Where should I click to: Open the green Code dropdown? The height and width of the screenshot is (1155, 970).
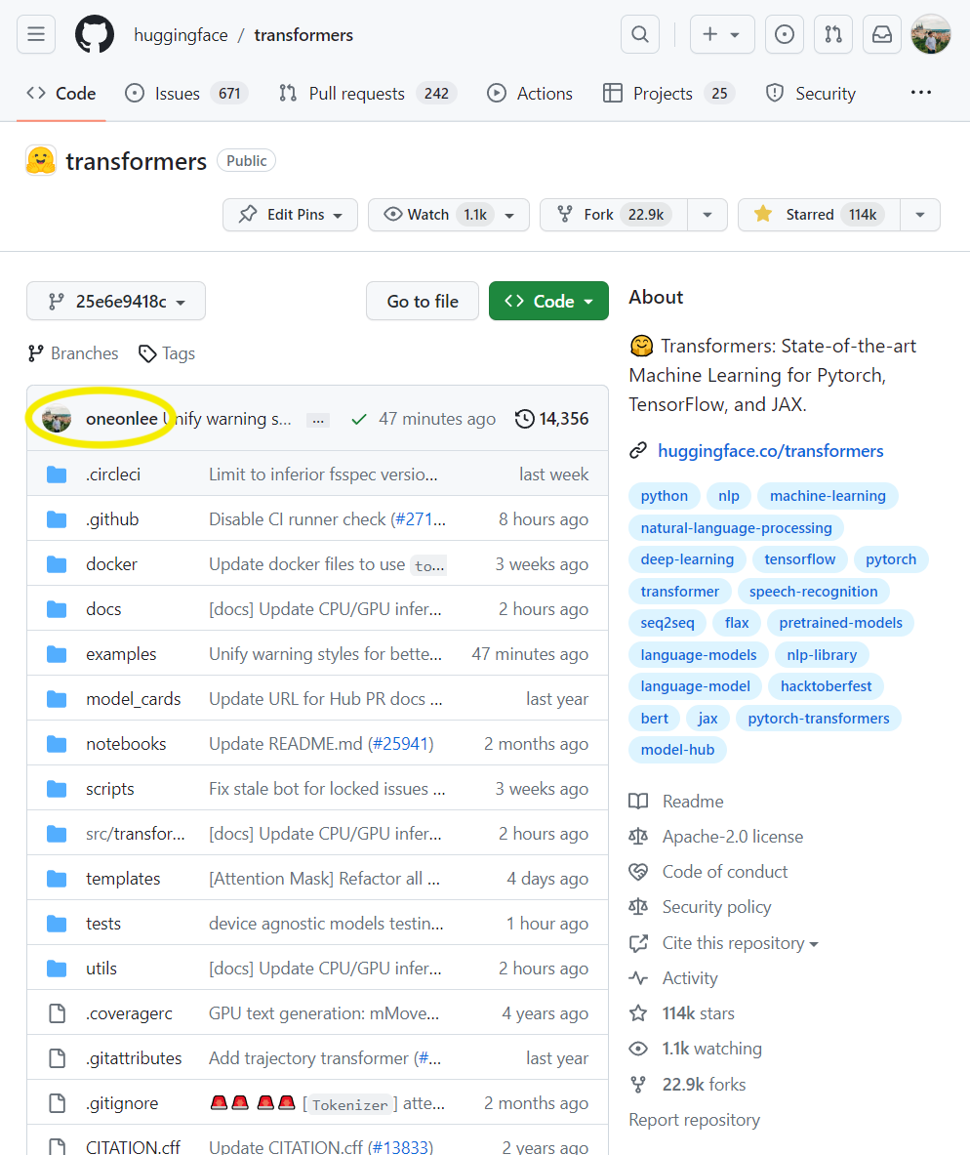pos(548,302)
